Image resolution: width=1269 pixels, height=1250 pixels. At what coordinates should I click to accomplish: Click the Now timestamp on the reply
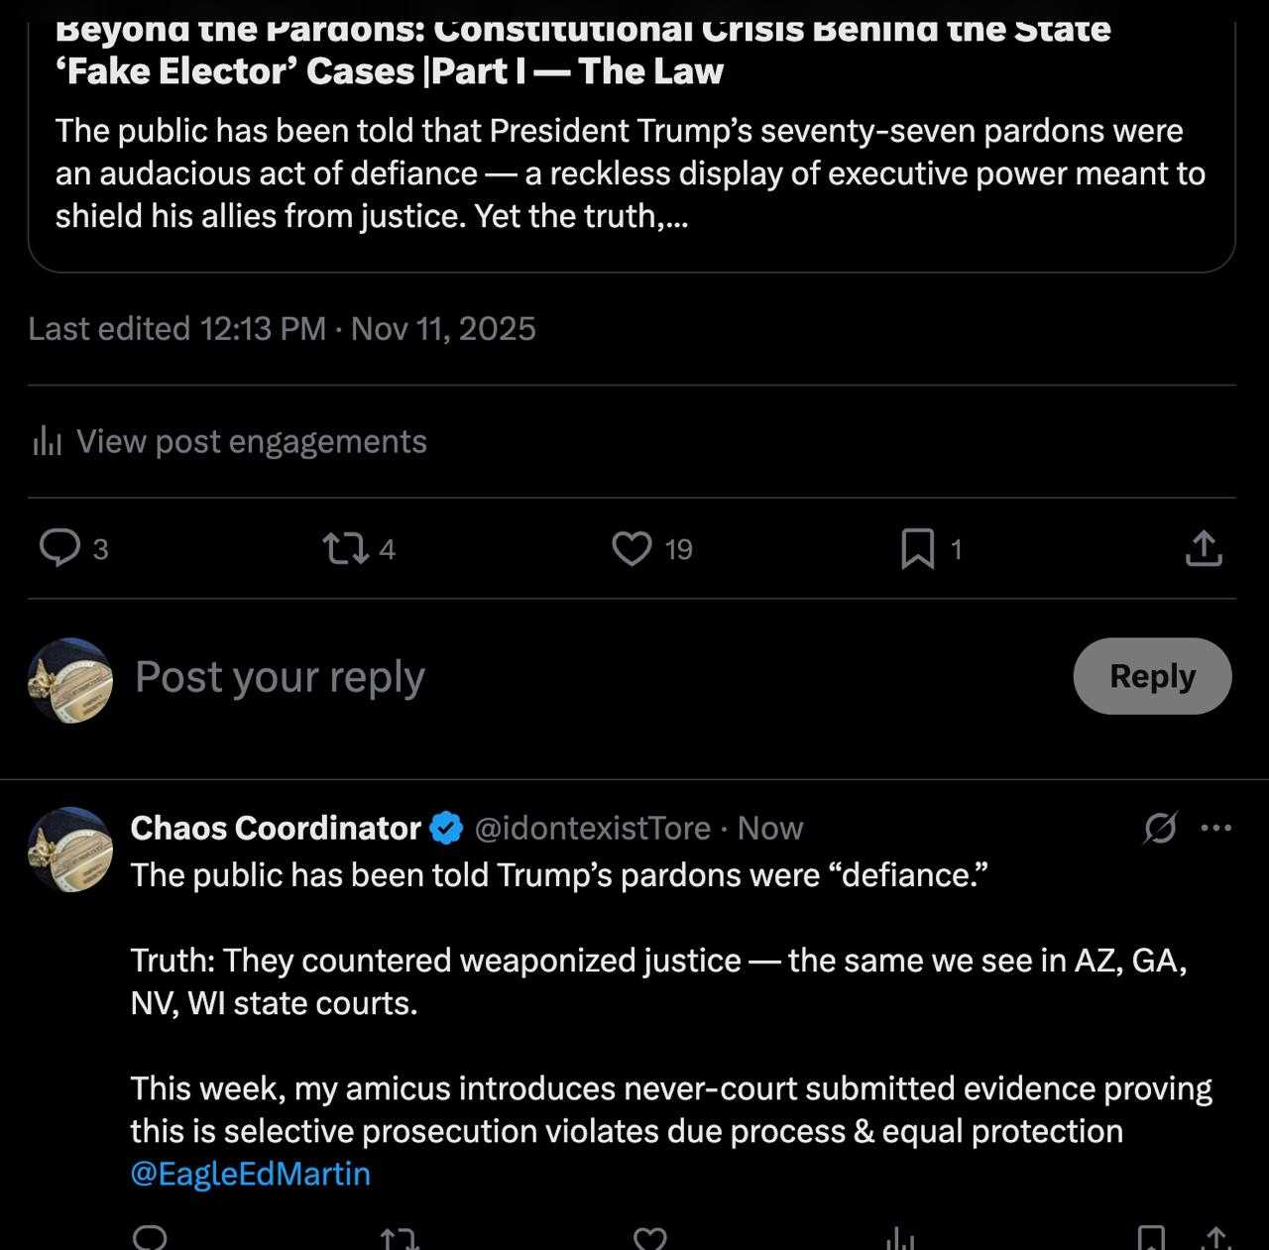pos(770,828)
